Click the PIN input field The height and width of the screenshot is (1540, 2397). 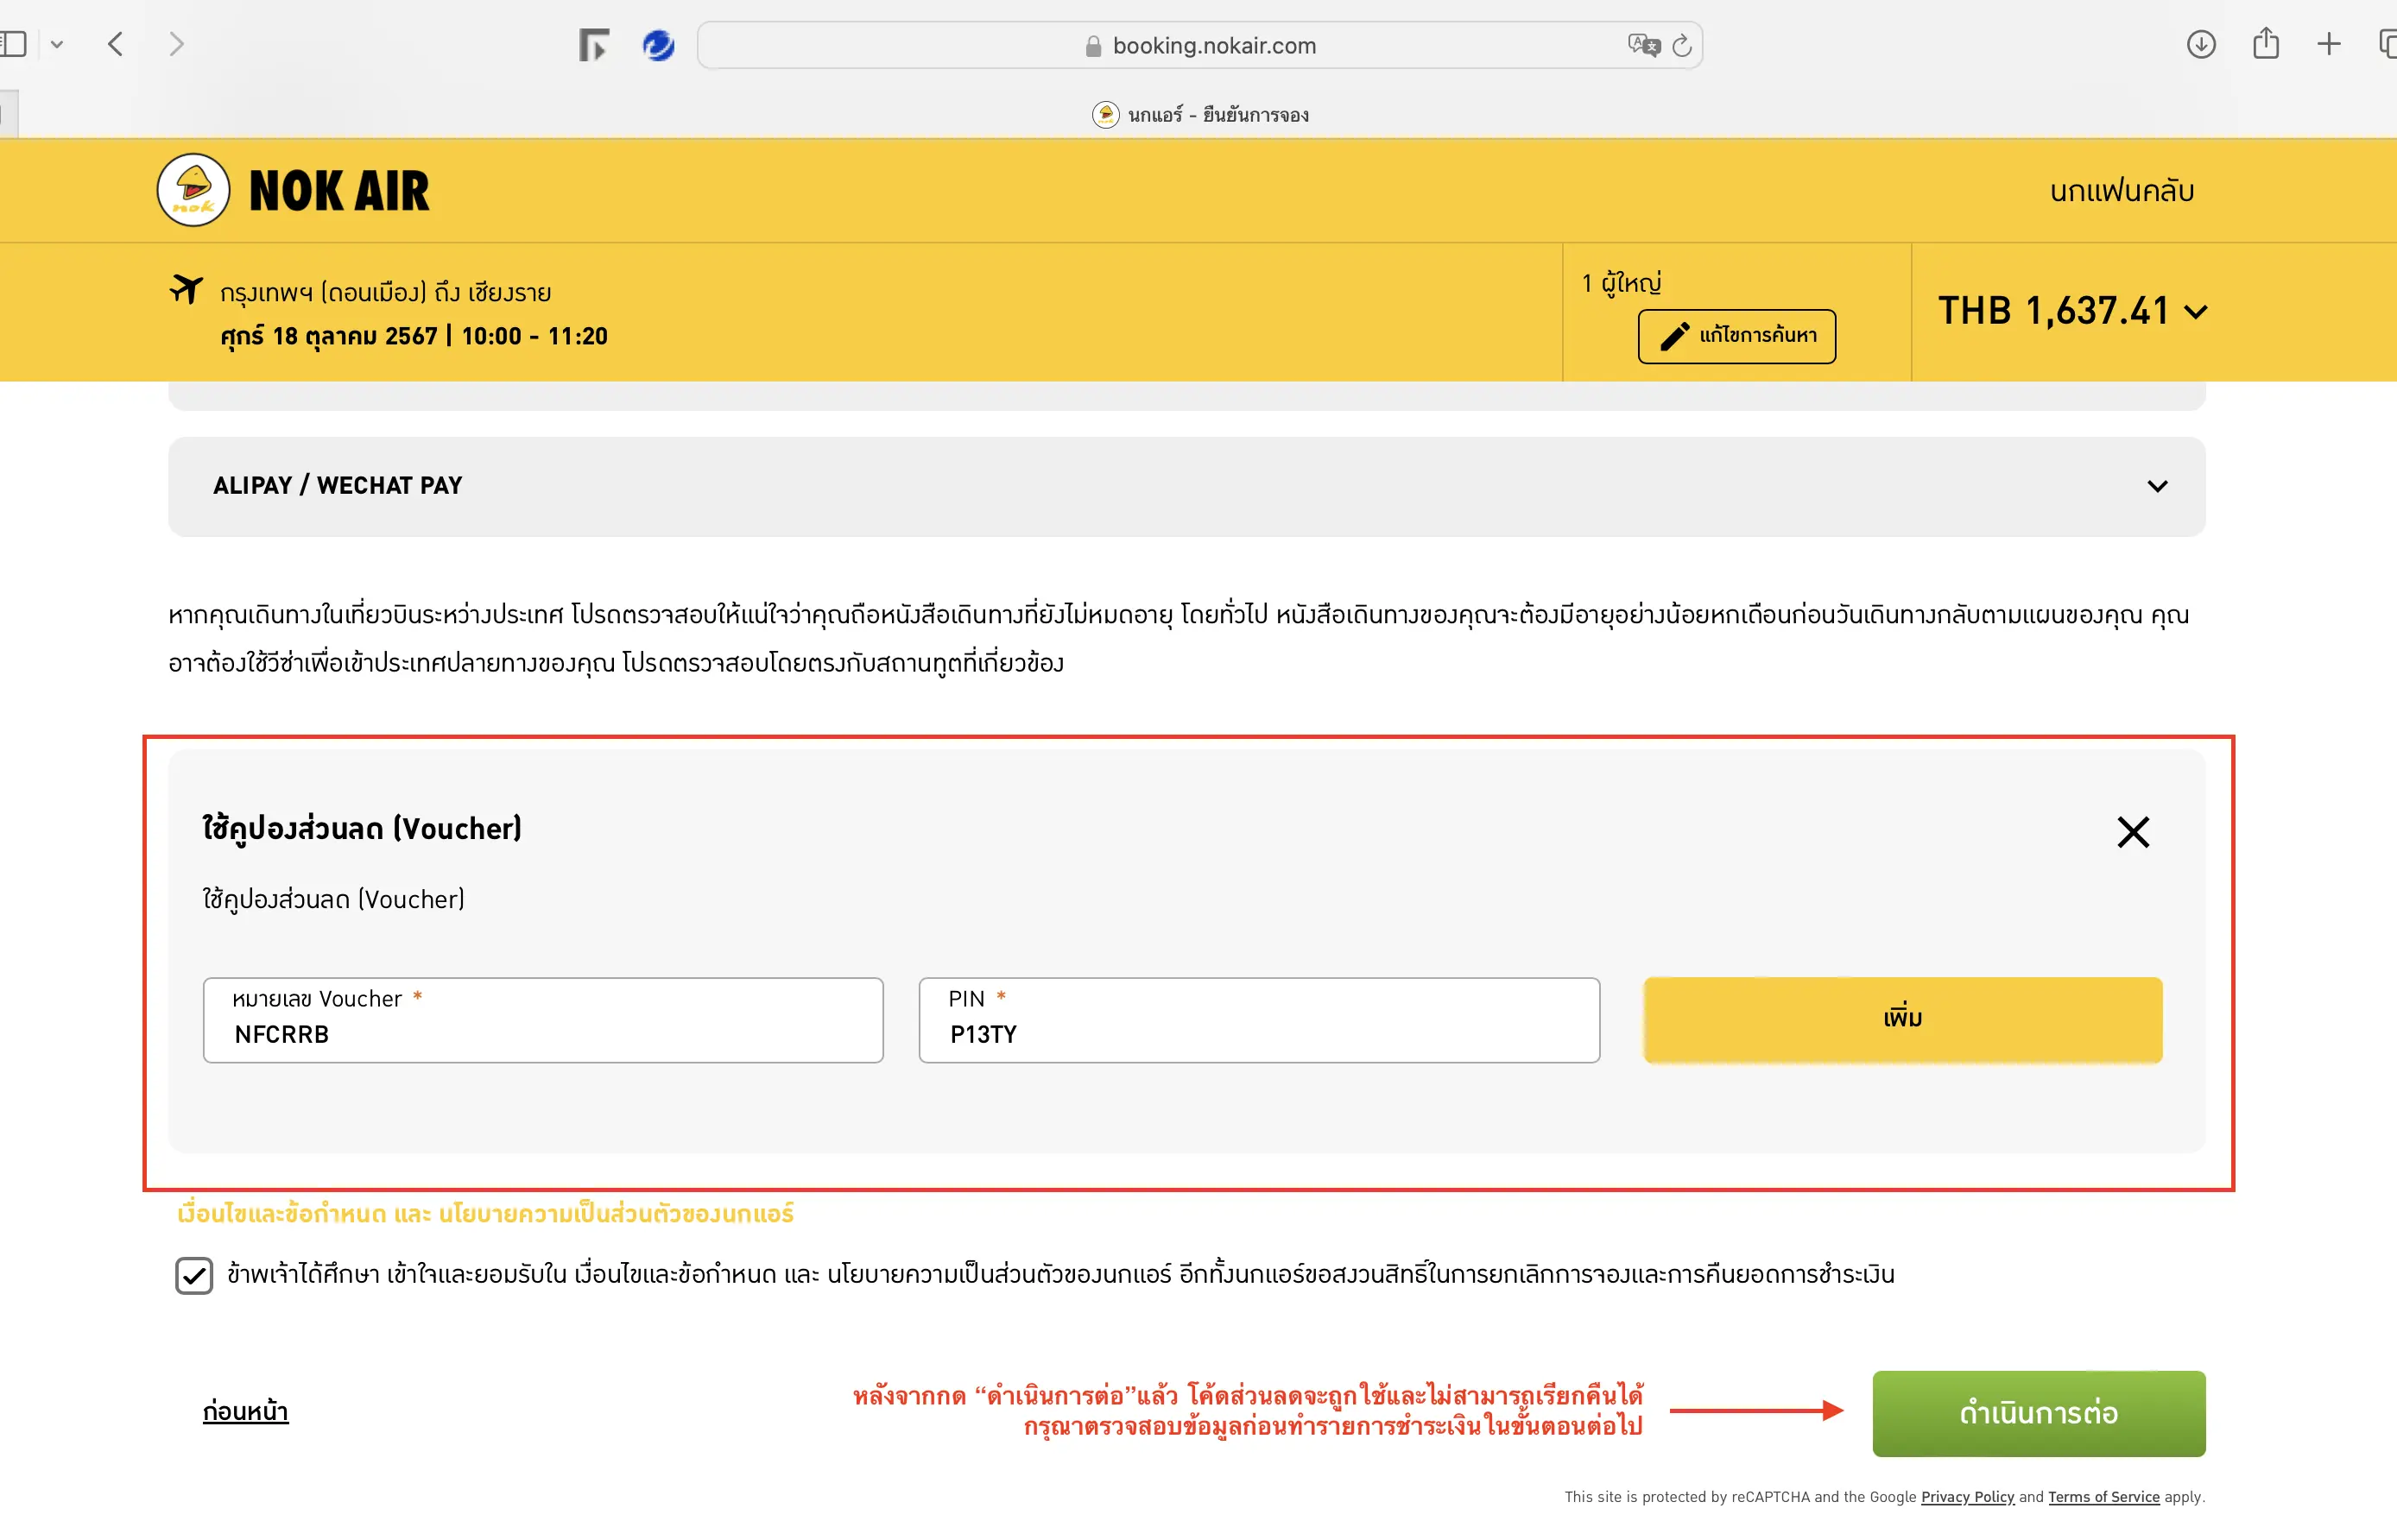coord(1259,1020)
